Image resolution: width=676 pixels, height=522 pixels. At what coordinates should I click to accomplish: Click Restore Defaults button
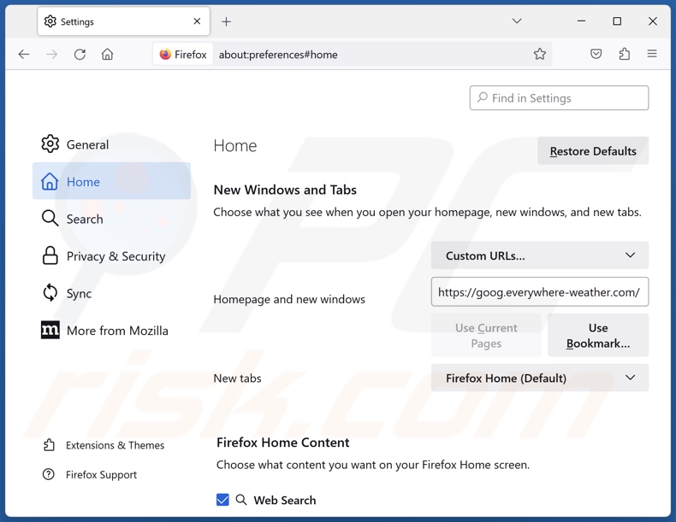(x=593, y=151)
